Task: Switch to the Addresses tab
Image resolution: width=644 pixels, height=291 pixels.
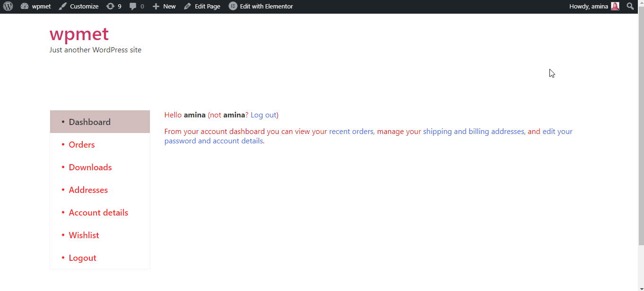Action: click(100, 190)
